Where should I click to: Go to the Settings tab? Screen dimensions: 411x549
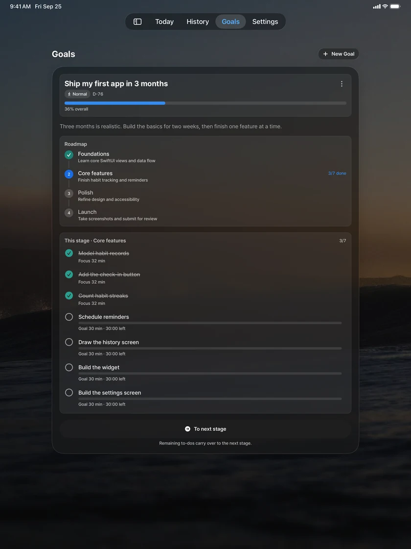265,22
